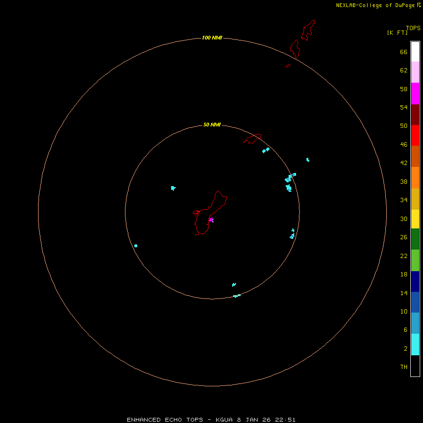Click the '10' legend value
423x423 pixels.
click(x=404, y=311)
